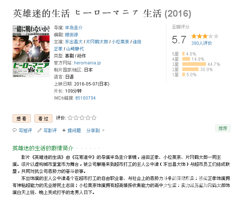Open the IMDb link tt5180794
This screenshot has width=240, height=201.
[x=85, y=98]
